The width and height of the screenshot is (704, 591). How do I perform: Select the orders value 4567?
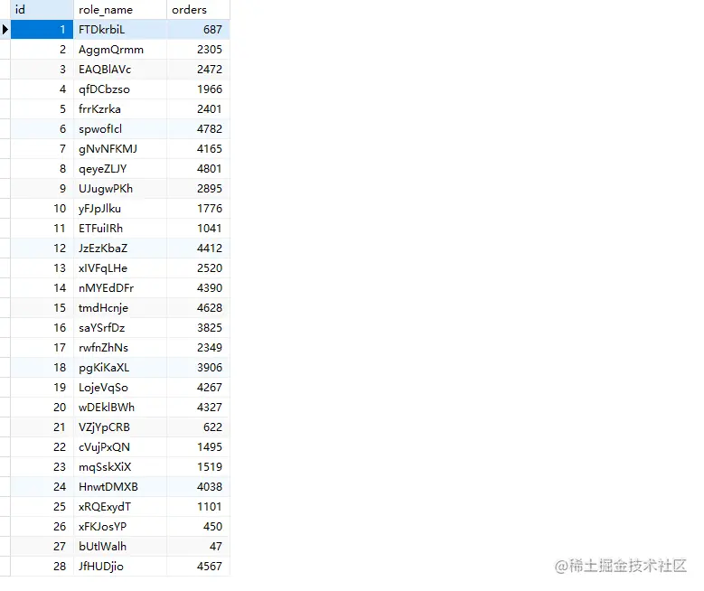pos(198,567)
